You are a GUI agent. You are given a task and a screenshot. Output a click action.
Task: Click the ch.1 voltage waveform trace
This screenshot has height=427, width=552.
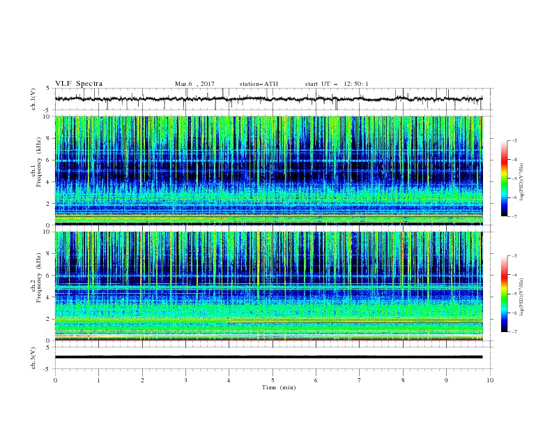(x=268, y=99)
